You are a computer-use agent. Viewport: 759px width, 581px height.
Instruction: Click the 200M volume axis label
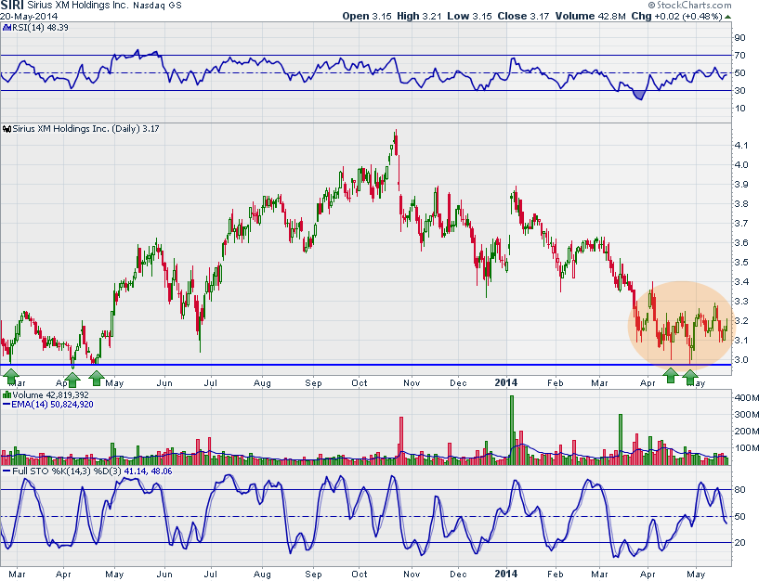click(x=746, y=432)
